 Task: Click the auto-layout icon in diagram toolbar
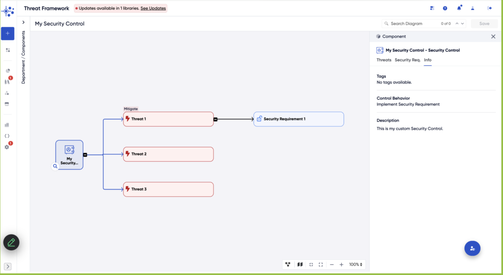coord(288,265)
